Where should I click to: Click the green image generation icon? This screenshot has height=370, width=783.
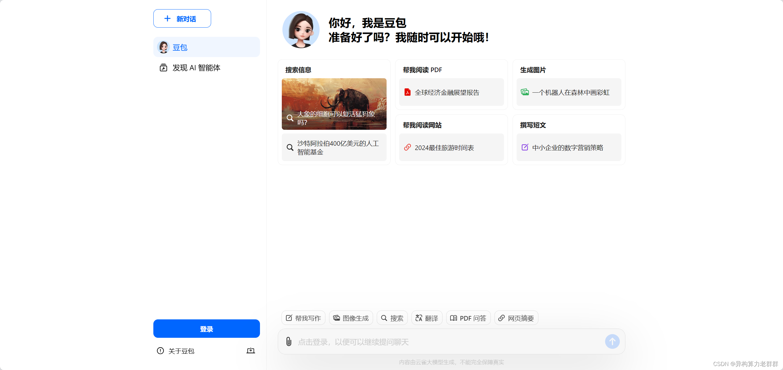(525, 92)
